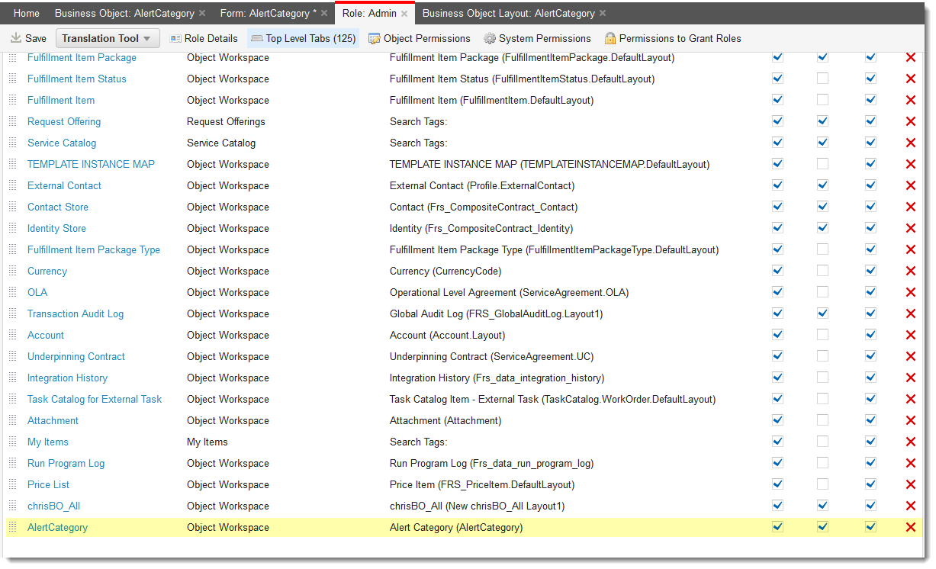The image size is (936, 569).
Task: Uncheck last checkbox in OLA row
Action: pos(870,291)
